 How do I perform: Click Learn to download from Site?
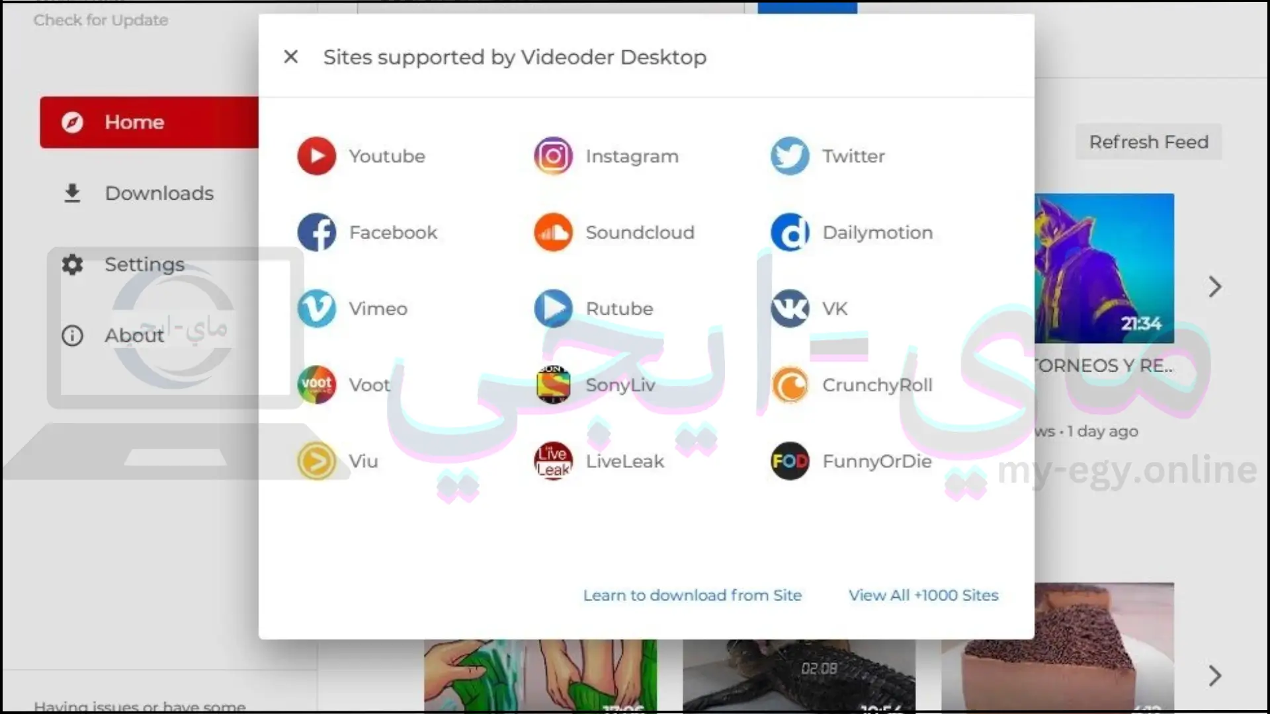pos(693,596)
